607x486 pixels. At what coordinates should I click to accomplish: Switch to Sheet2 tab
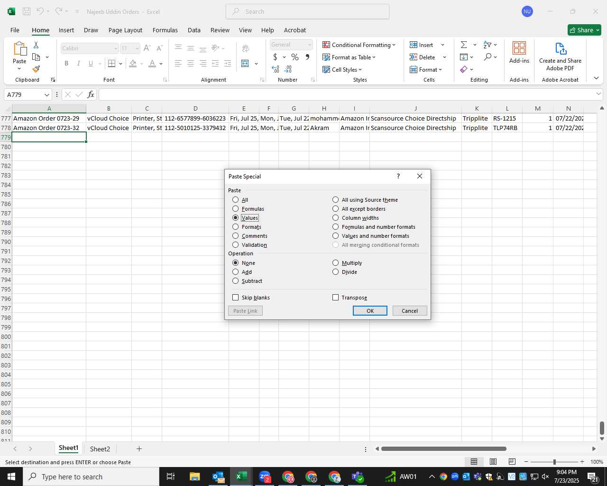(100, 449)
